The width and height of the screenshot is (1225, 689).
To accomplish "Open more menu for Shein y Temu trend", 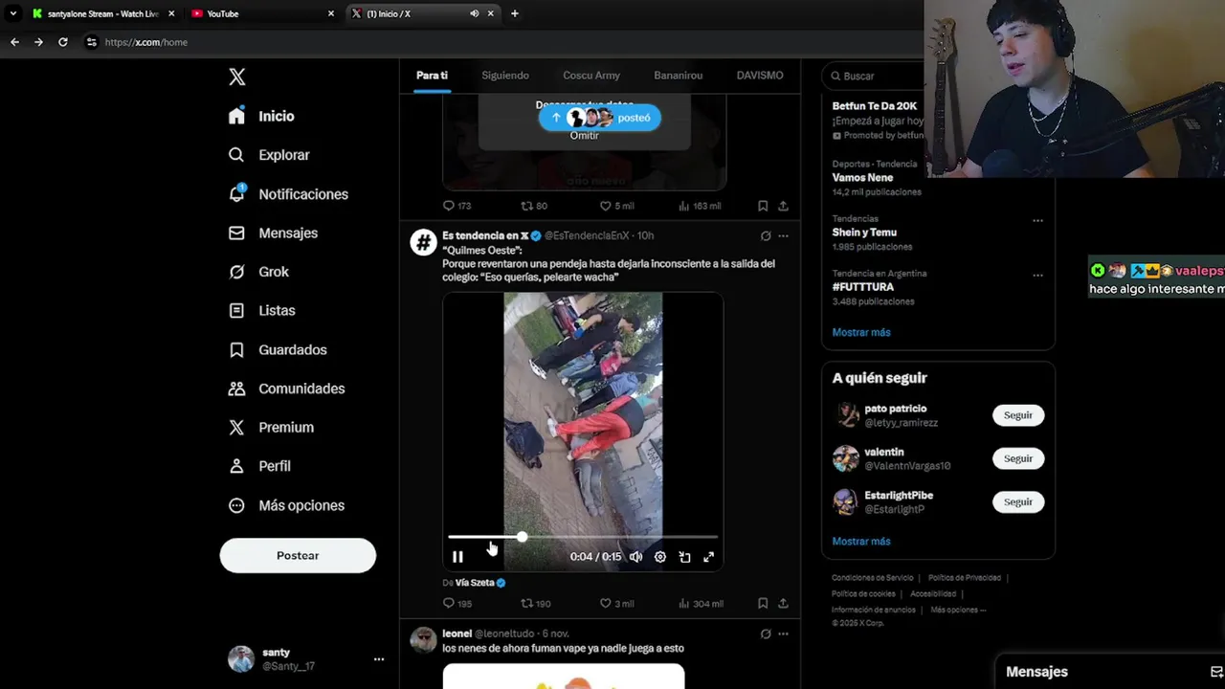I will 1037,220.
